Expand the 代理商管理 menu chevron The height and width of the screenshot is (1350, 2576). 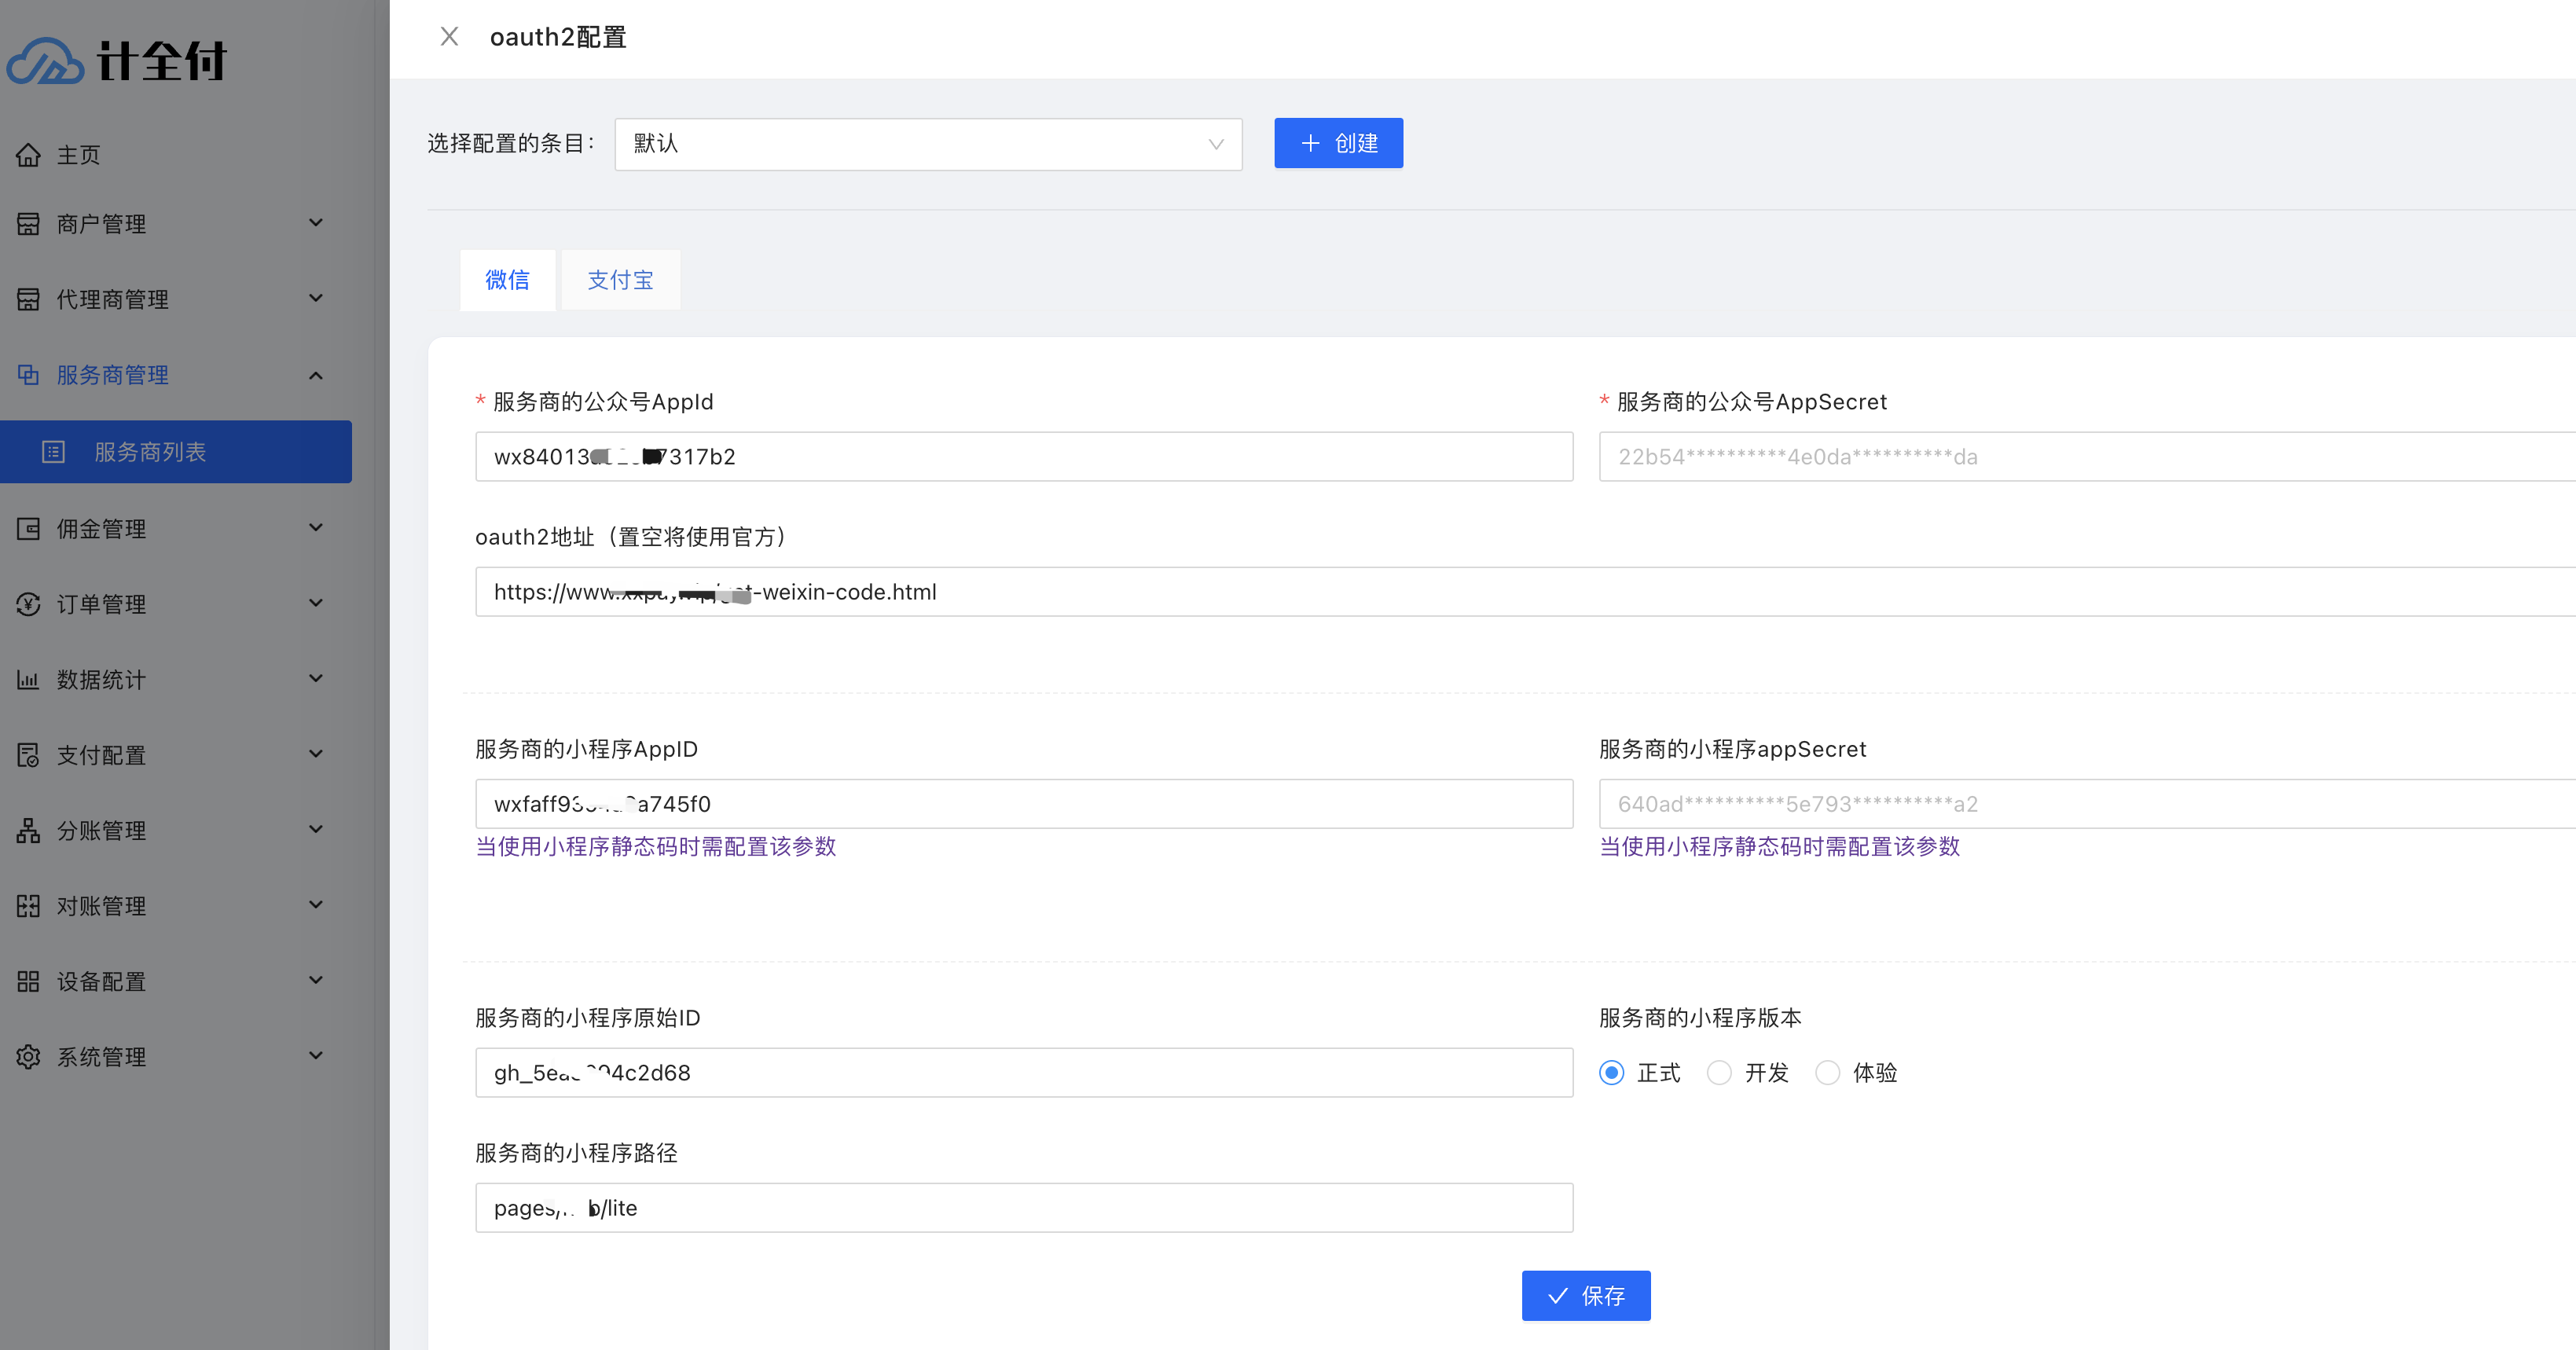click(316, 298)
